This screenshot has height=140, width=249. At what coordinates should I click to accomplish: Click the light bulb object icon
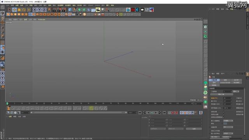point(103,10)
